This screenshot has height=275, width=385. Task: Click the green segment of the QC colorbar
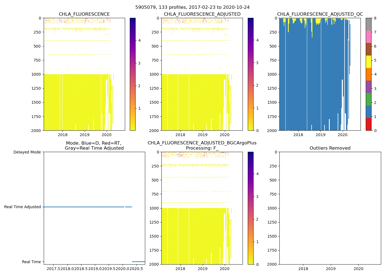pos(369,99)
